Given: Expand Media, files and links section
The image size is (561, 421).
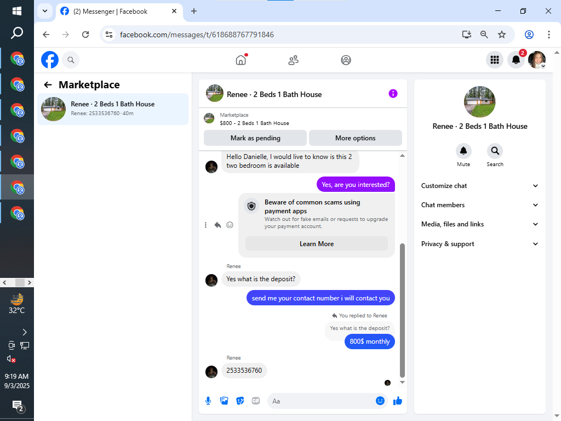Looking at the screenshot, I should [479, 224].
